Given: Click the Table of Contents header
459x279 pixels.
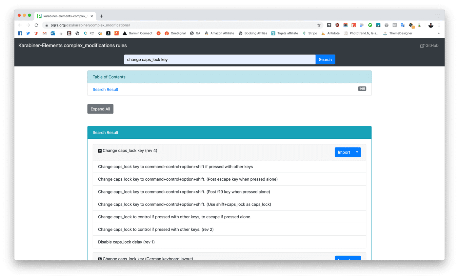Looking at the screenshot, I should pyautogui.click(x=229, y=77).
